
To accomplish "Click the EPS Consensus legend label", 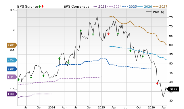I will coord(76,7).
